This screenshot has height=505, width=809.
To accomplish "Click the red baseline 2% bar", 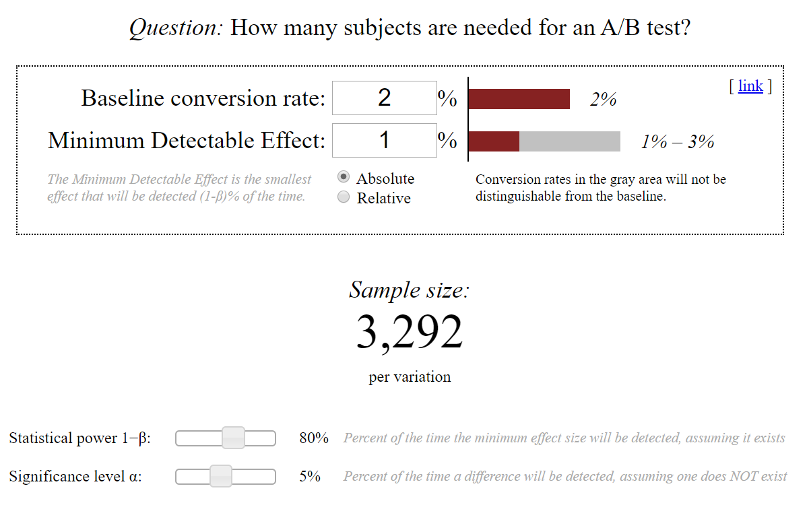I will pyautogui.click(x=519, y=99).
